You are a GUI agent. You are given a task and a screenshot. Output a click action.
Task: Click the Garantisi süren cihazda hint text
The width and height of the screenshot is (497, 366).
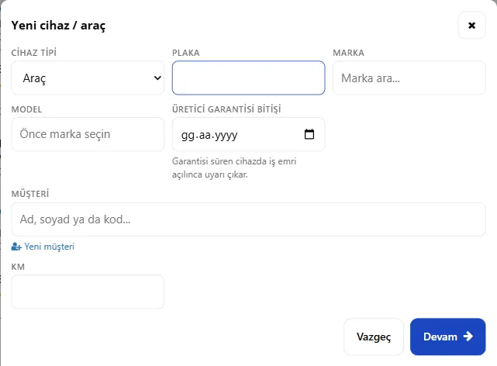(x=234, y=168)
